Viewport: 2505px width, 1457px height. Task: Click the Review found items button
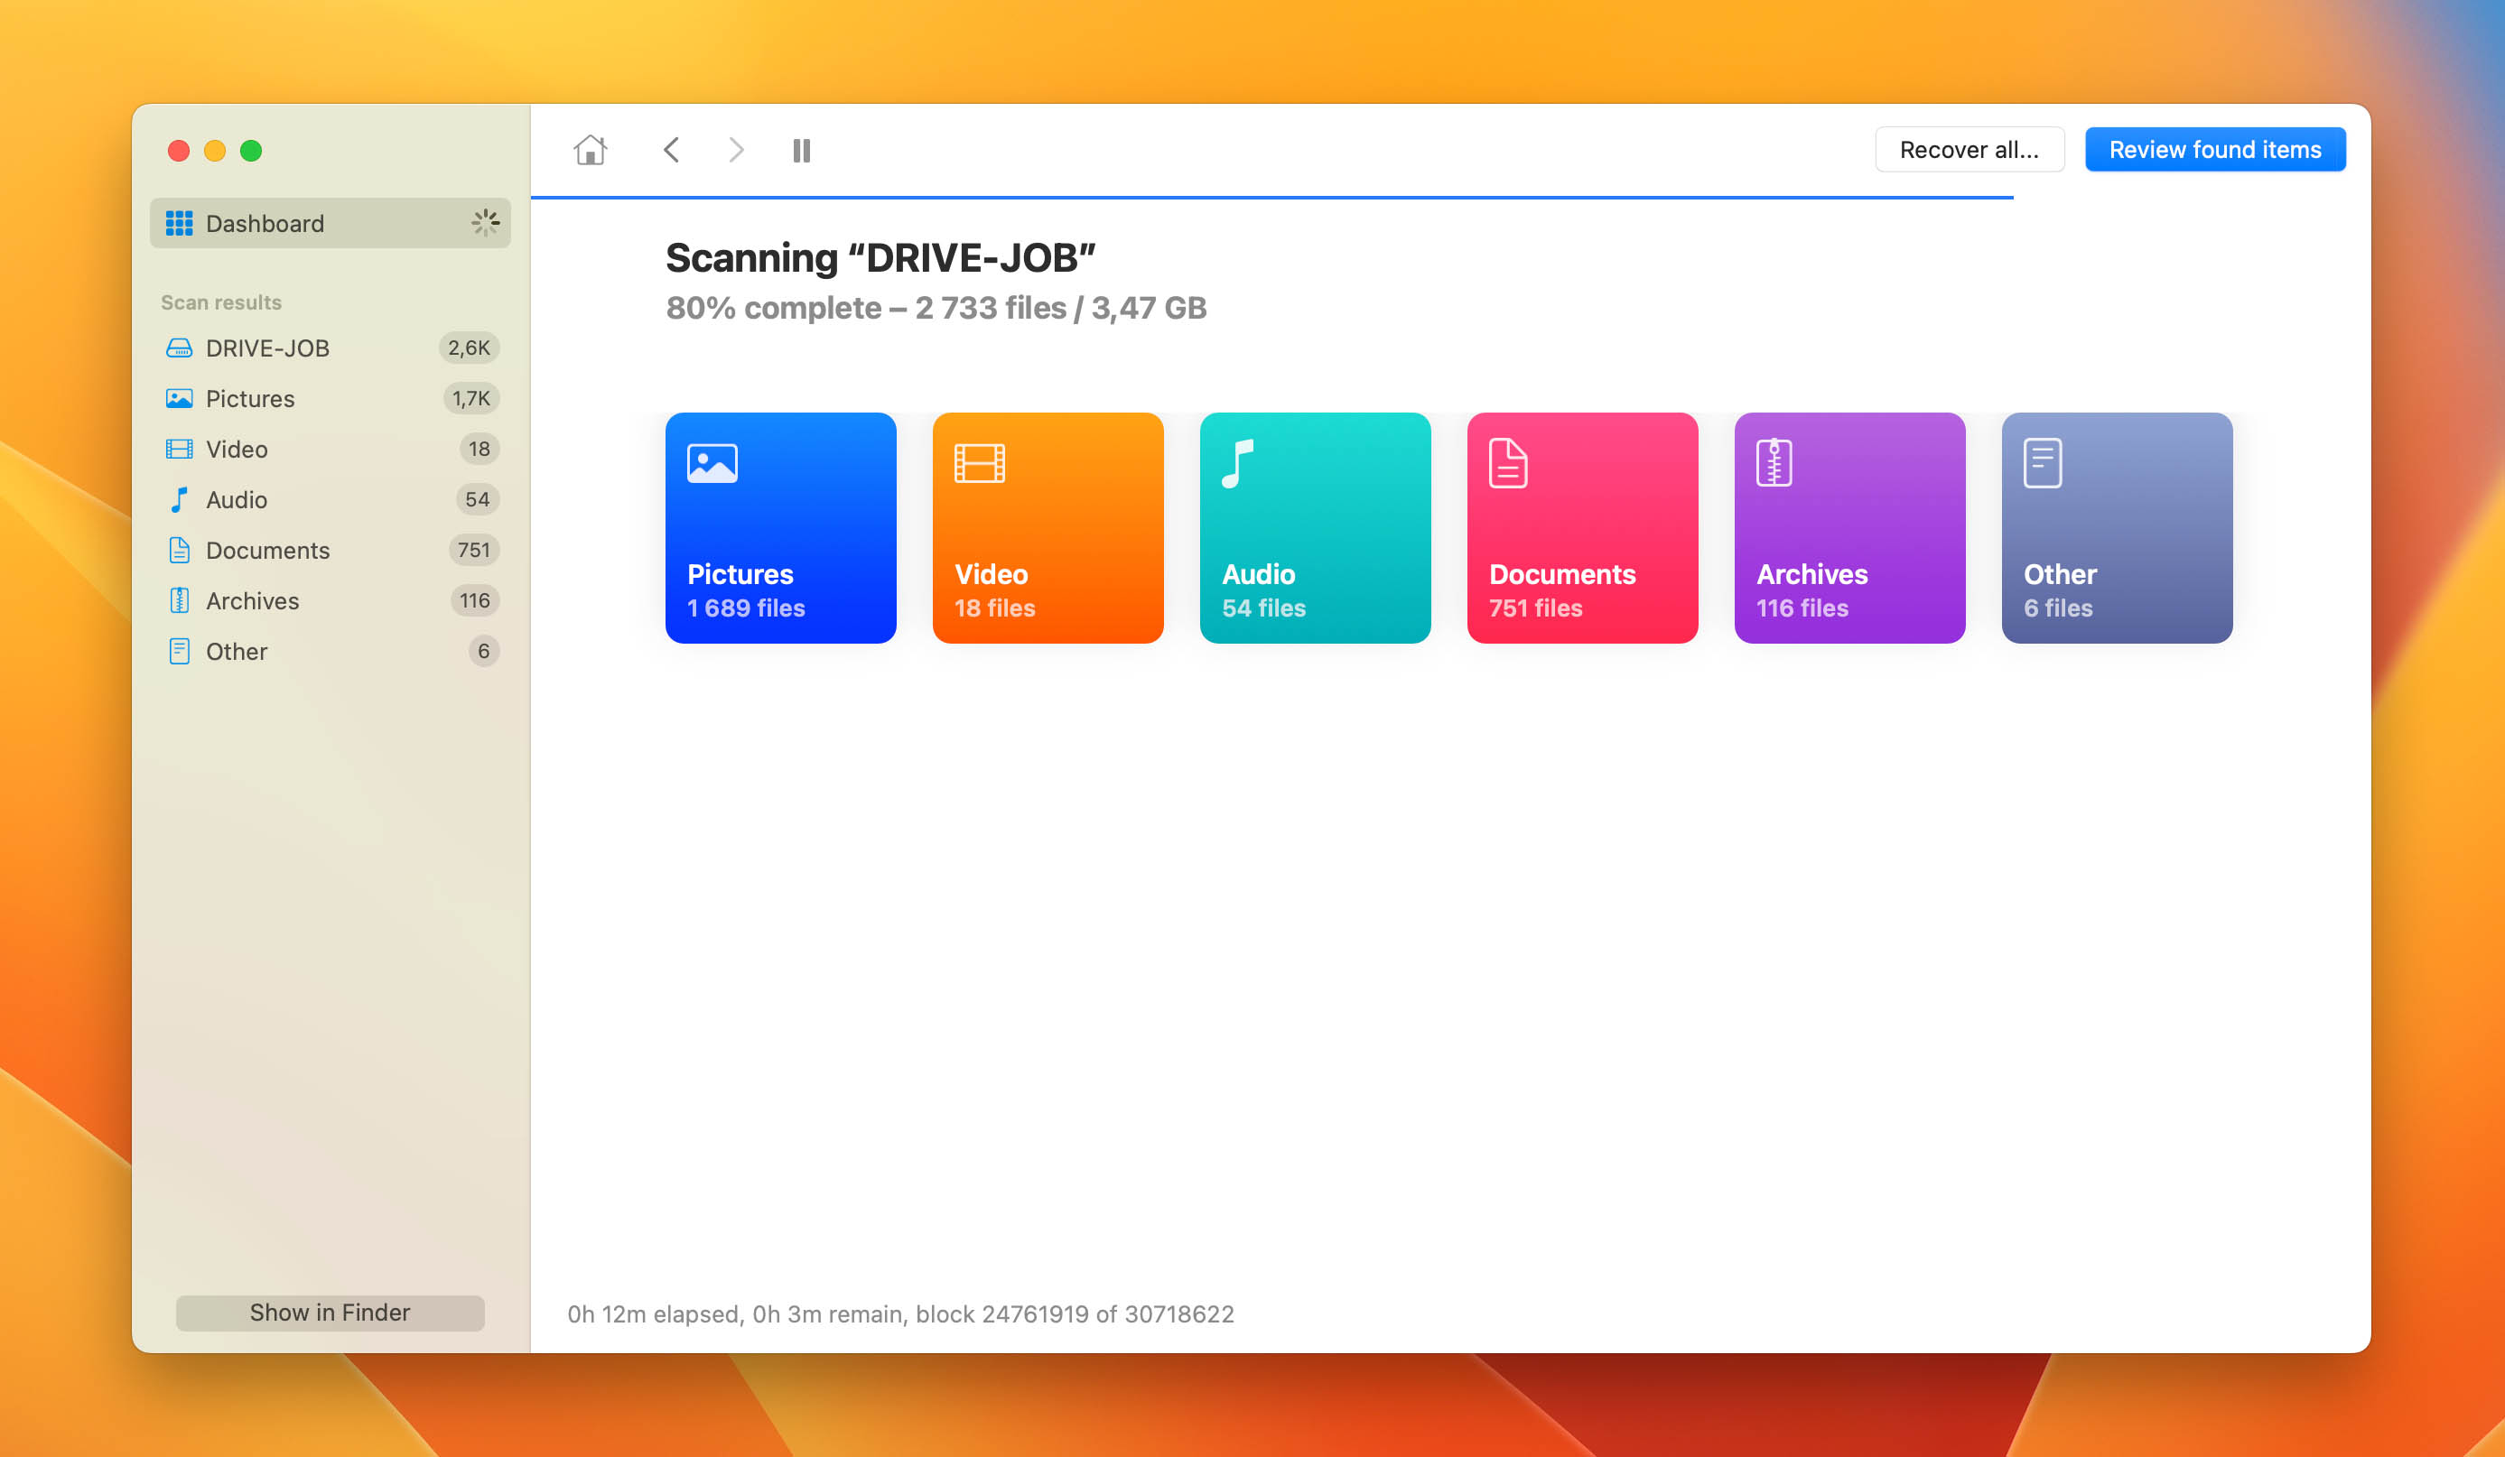(2215, 149)
